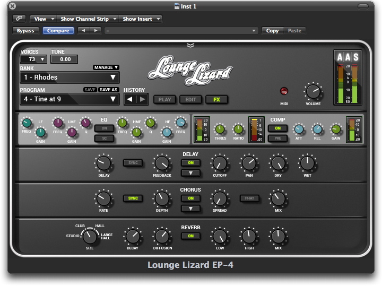The width and height of the screenshot is (382, 286).
Task: Click the link chain icon button
Action: click(19, 19)
